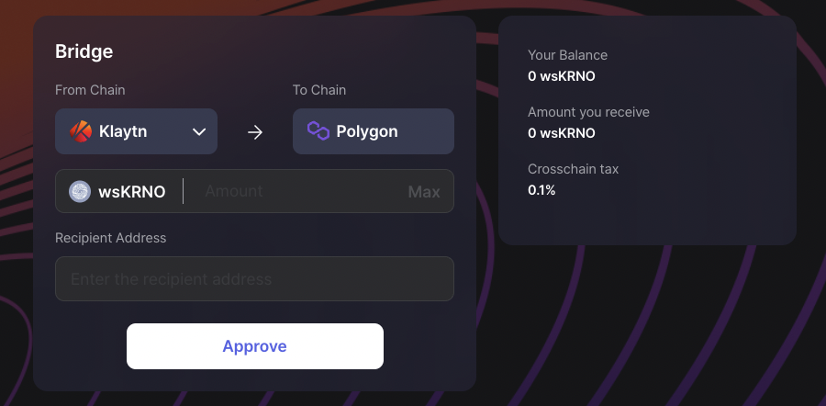826x406 pixels.
Task: Click the Bridge heading
Action: (x=84, y=51)
